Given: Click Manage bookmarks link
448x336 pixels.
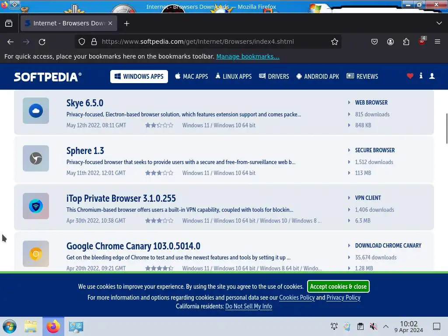Looking at the screenshot, I should (248, 56).
